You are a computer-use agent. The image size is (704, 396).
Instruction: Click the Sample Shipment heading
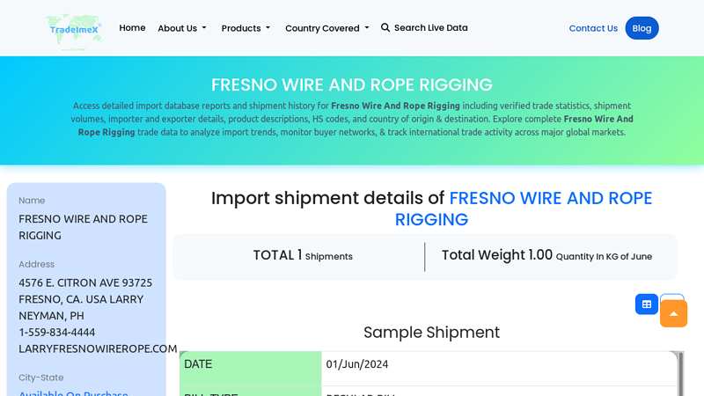[x=431, y=333]
